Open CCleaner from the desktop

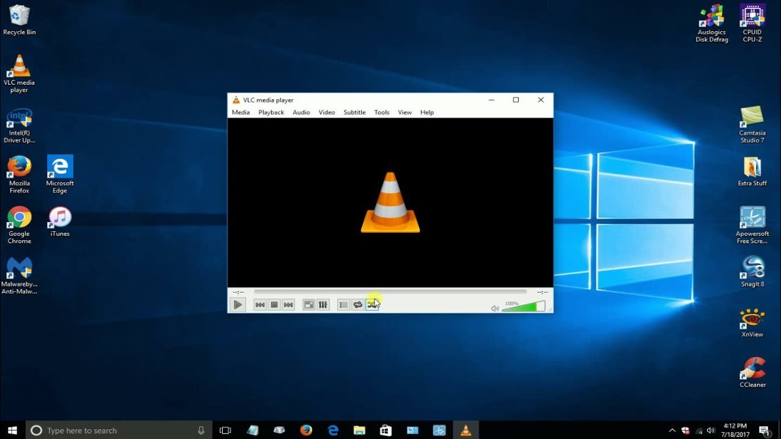pos(751,369)
